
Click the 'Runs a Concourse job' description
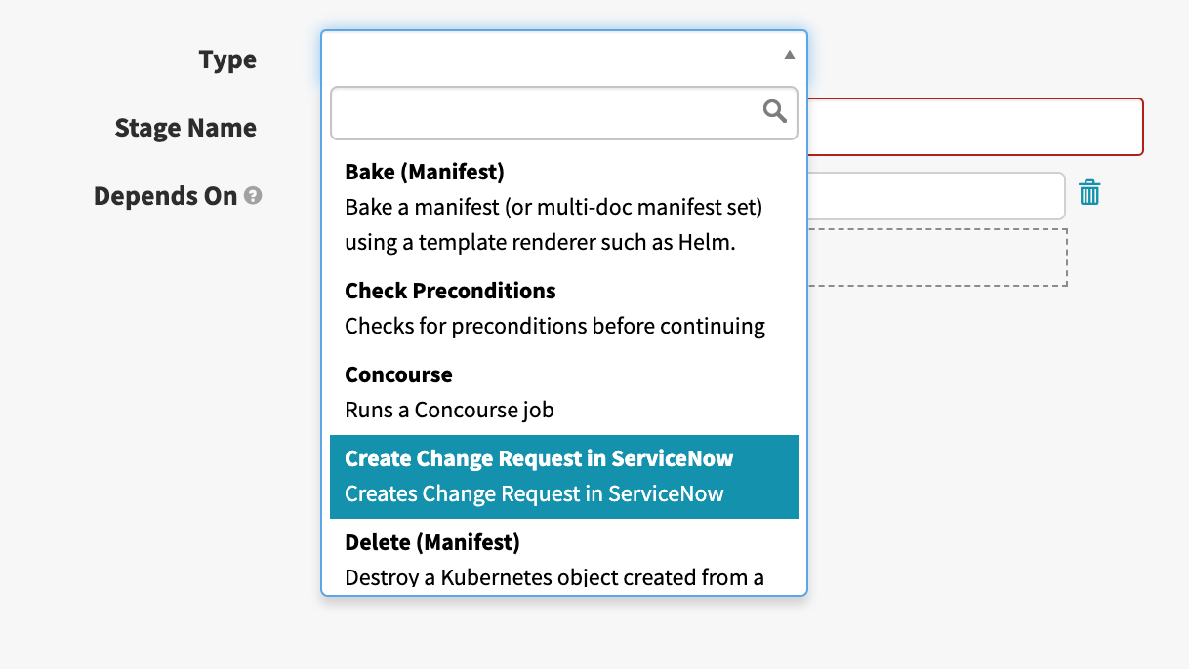[449, 410]
